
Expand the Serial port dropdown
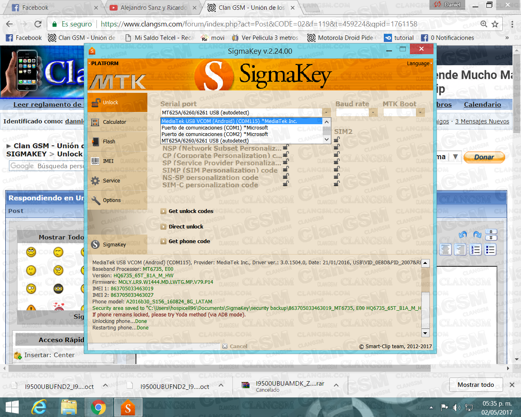(x=326, y=112)
